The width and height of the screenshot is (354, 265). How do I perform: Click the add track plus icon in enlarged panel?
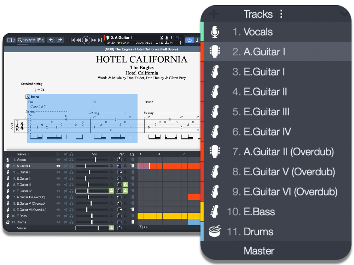[214, 14]
